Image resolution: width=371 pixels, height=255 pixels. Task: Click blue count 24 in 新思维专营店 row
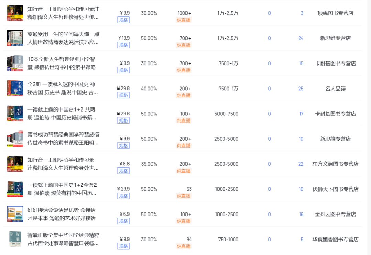pyautogui.click(x=301, y=38)
